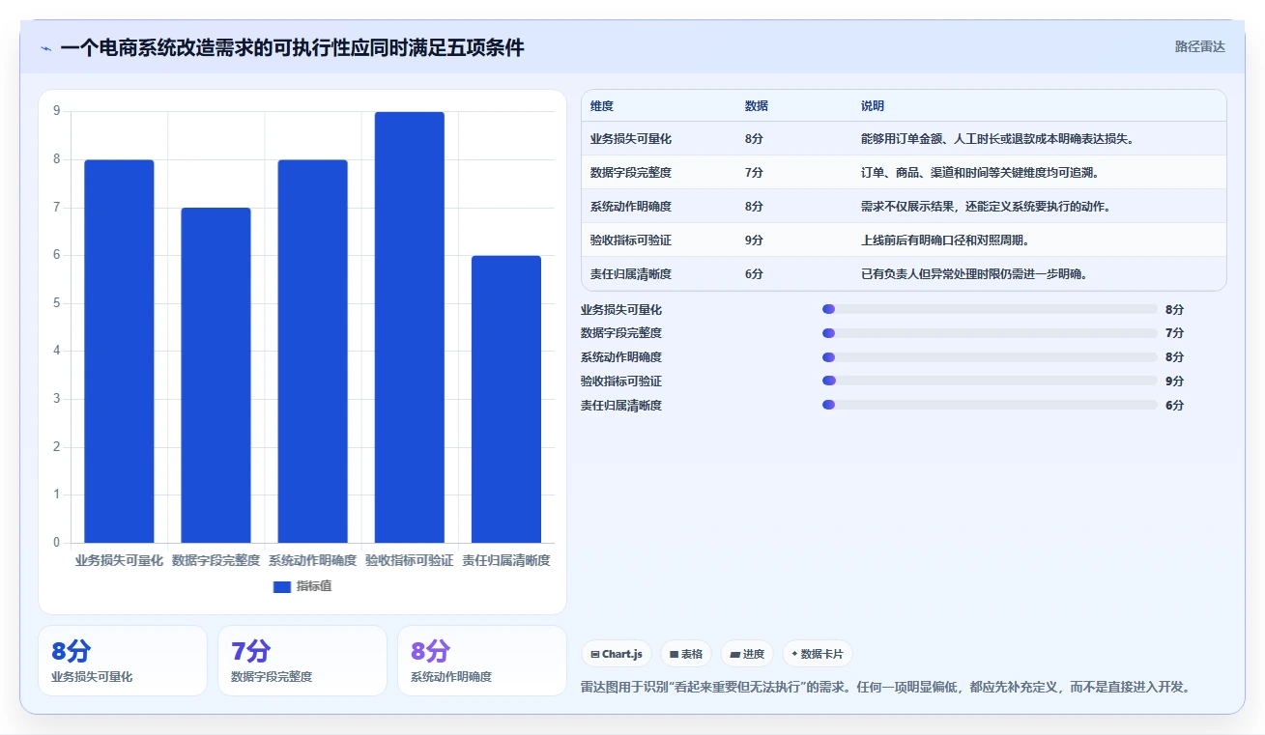Click the 路径雷达 label in header
Viewport: 1265px width, 735px height.
coord(1199,46)
